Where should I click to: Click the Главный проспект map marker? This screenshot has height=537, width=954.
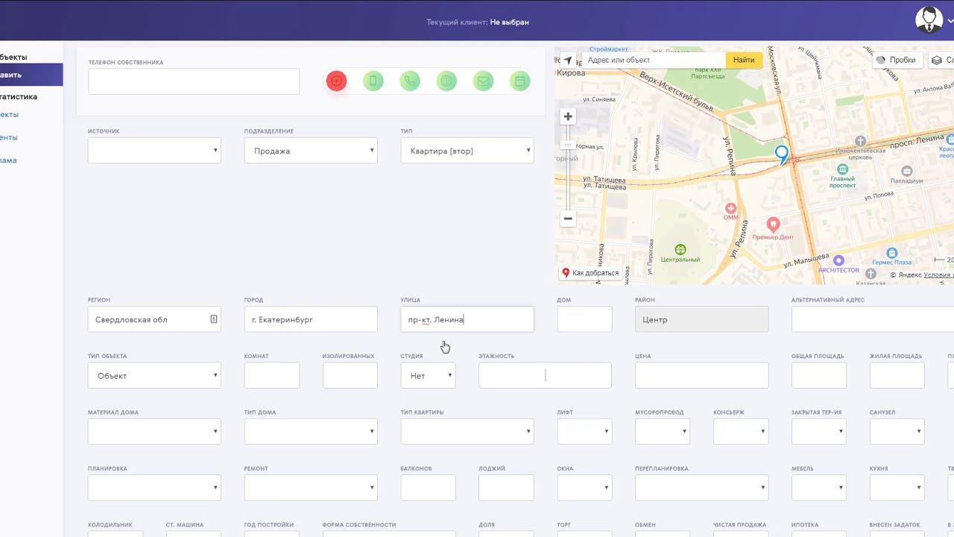(842, 169)
